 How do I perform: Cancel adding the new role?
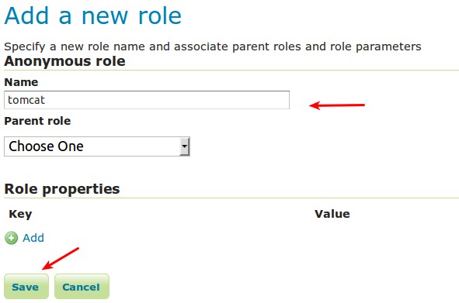82,287
